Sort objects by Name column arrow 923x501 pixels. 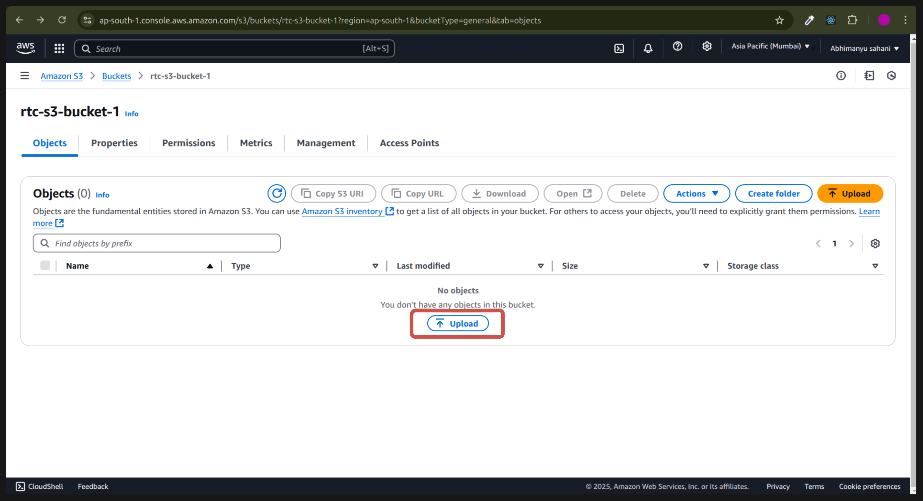click(x=210, y=266)
